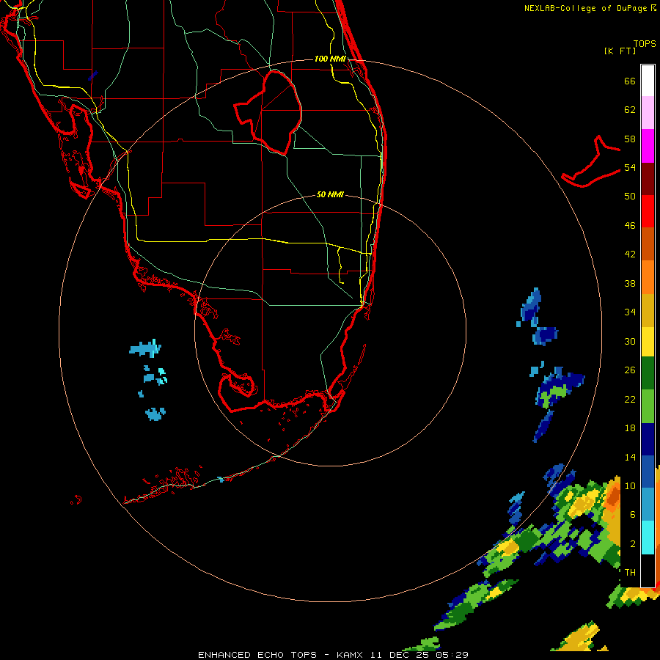Click the '100 NMI' range ring label
Screen dimensions: 660x660
pos(330,59)
